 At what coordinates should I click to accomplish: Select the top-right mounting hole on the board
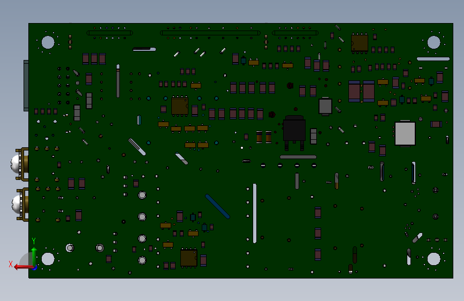(433, 42)
